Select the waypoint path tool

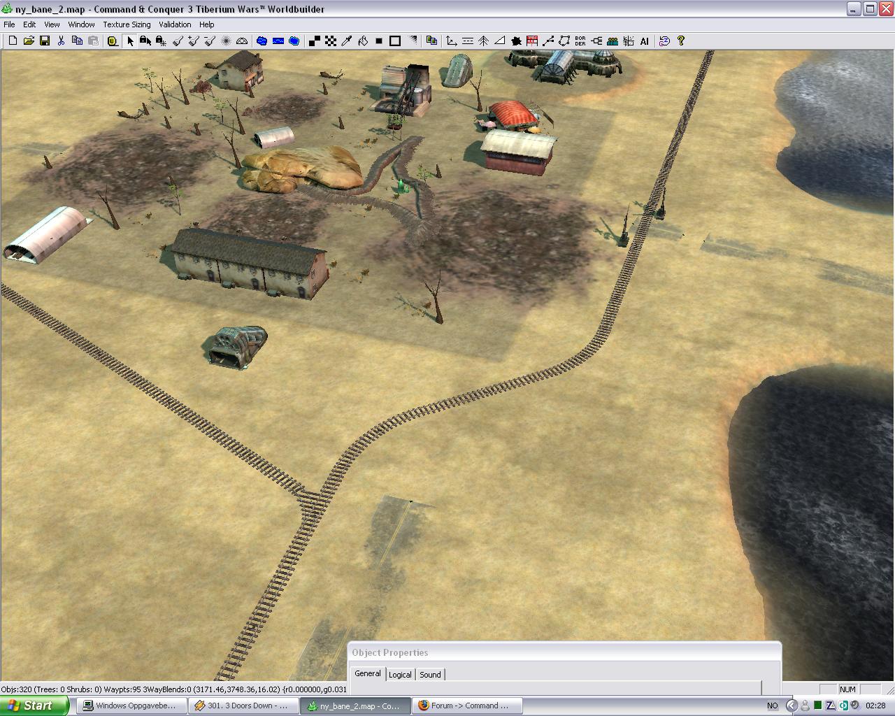(548, 41)
